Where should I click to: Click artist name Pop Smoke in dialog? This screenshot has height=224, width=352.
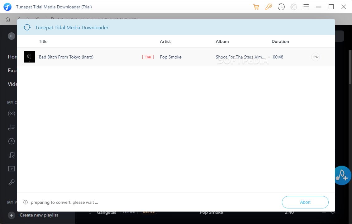(171, 57)
